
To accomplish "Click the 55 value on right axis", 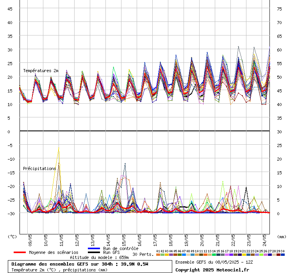I will [x=279, y=64].
